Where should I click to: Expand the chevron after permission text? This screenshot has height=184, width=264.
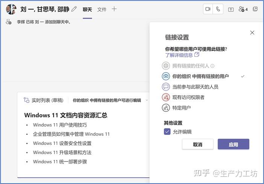click(147, 100)
